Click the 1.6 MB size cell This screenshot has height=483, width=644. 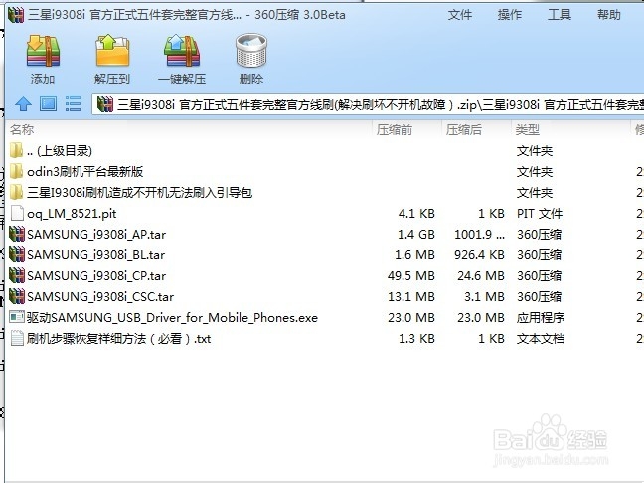pos(414,255)
